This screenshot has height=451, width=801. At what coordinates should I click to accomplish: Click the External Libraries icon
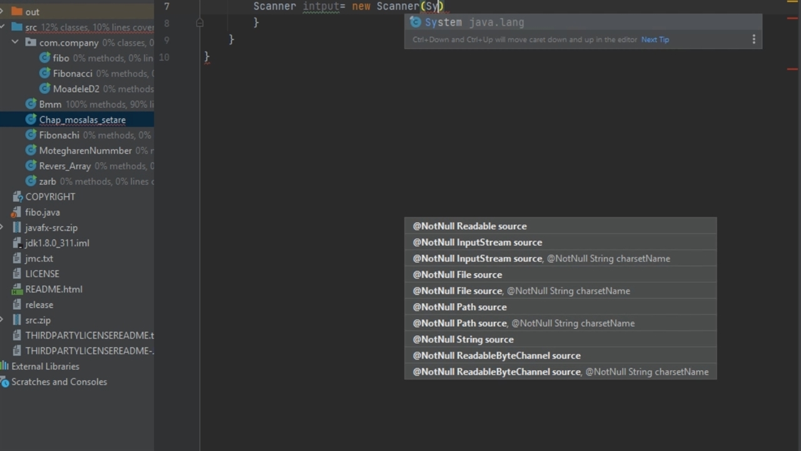click(x=5, y=366)
